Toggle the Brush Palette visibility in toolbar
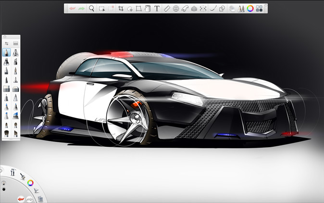This screenshot has height=203, width=324. (241, 8)
